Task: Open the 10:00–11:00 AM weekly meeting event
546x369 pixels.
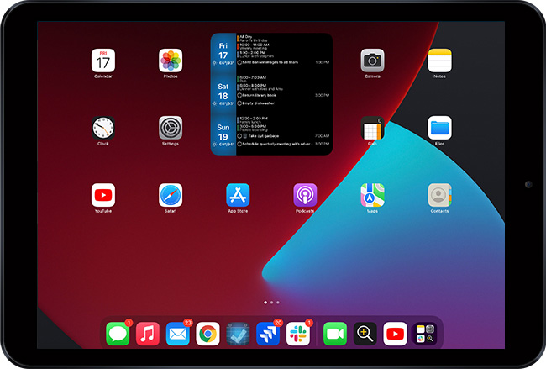Action: coord(254,46)
